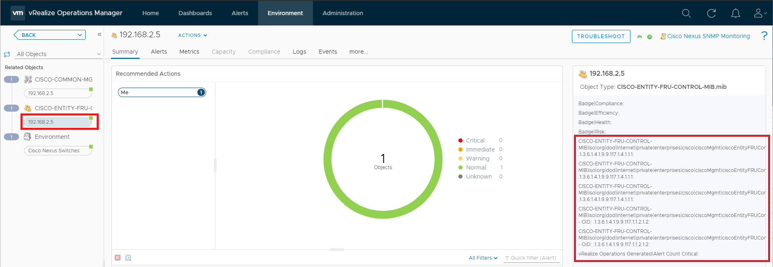Open the global search magnifier icon
The image size is (773, 267).
coord(686,14)
